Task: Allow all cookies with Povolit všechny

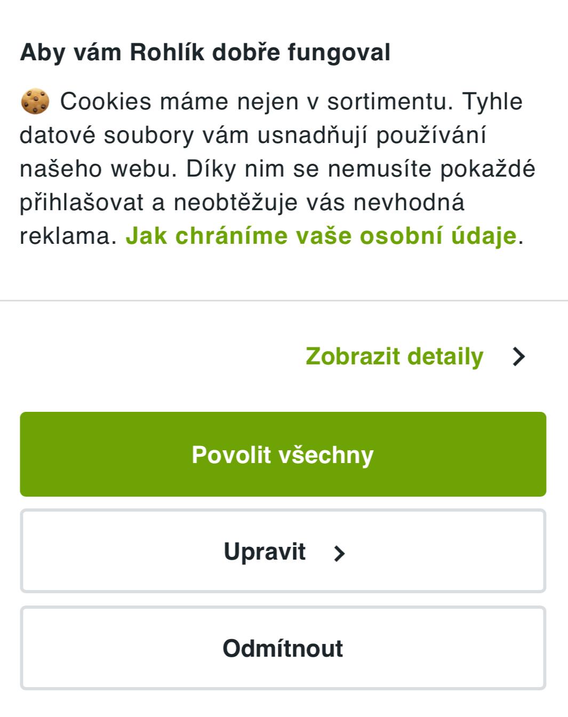Action: pos(283,455)
